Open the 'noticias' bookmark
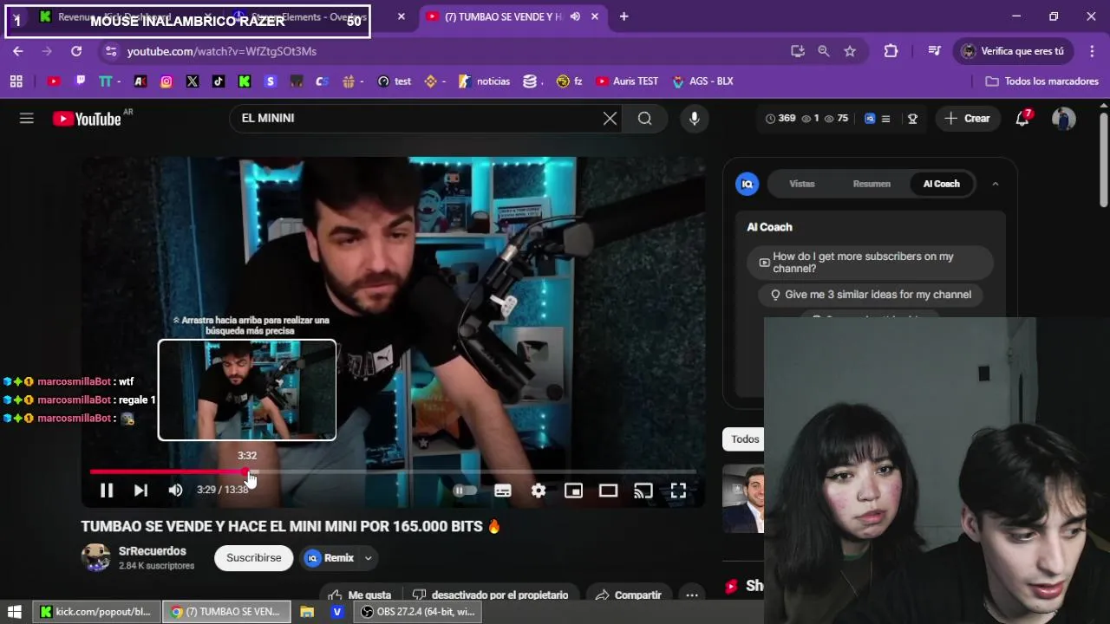Screen dimensions: 1110x624 pyautogui.click(x=485, y=81)
